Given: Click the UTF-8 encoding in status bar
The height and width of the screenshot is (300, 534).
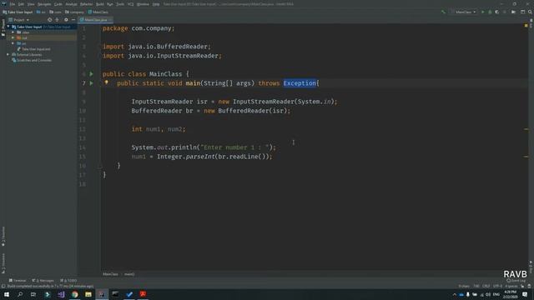Looking at the screenshot, I should click(x=497, y=286).
